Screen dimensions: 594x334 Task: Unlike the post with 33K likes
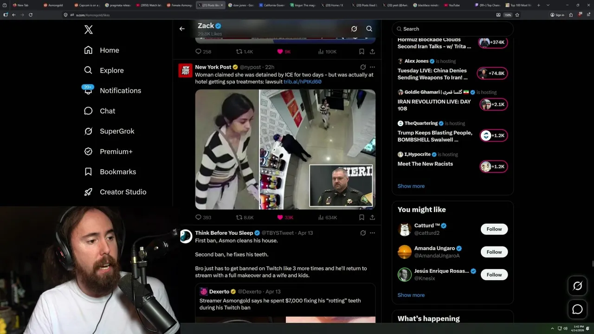(x=280, y=217)
